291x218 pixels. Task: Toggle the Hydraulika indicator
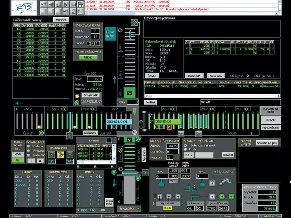point(215,171)
